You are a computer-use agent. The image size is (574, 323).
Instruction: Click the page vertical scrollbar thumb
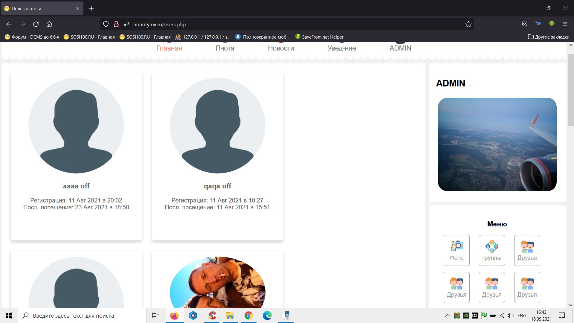click(570, 90)
